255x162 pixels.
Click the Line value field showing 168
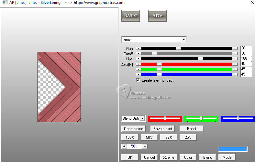point(246,58)
